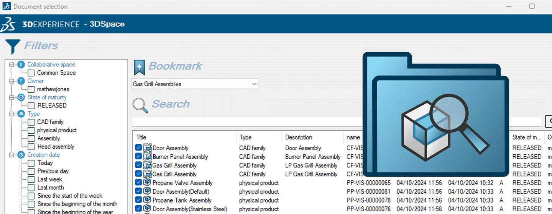Click the Burner Panel Assembly CAD family icon
The width and height of the screenshot is (552, 214).
click(x=148, y=157)
